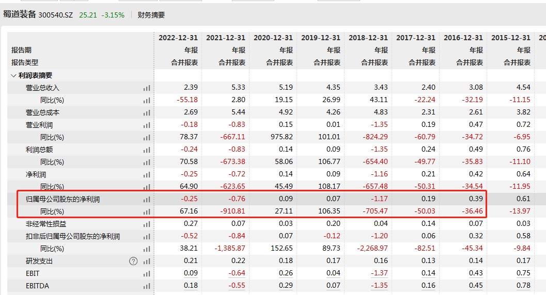
Task: Open chart icon for 扣非后归属母公司股东的净利润 row
Action: 147,236
